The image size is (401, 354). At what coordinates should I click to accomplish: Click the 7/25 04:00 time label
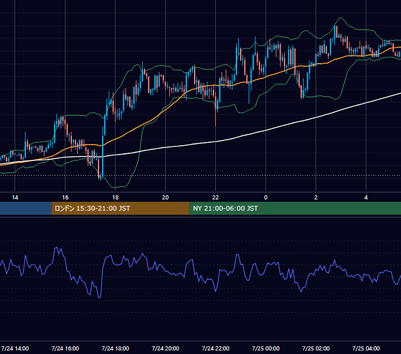366,348
